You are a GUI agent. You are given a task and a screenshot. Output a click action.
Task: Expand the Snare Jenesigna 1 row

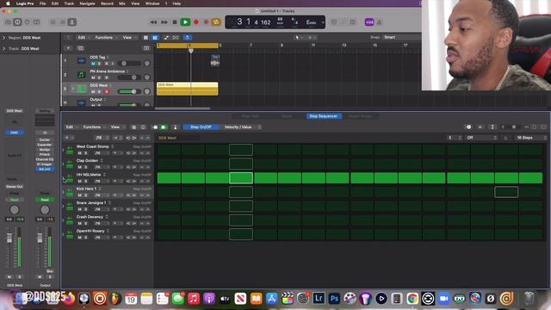coord(64,207)
